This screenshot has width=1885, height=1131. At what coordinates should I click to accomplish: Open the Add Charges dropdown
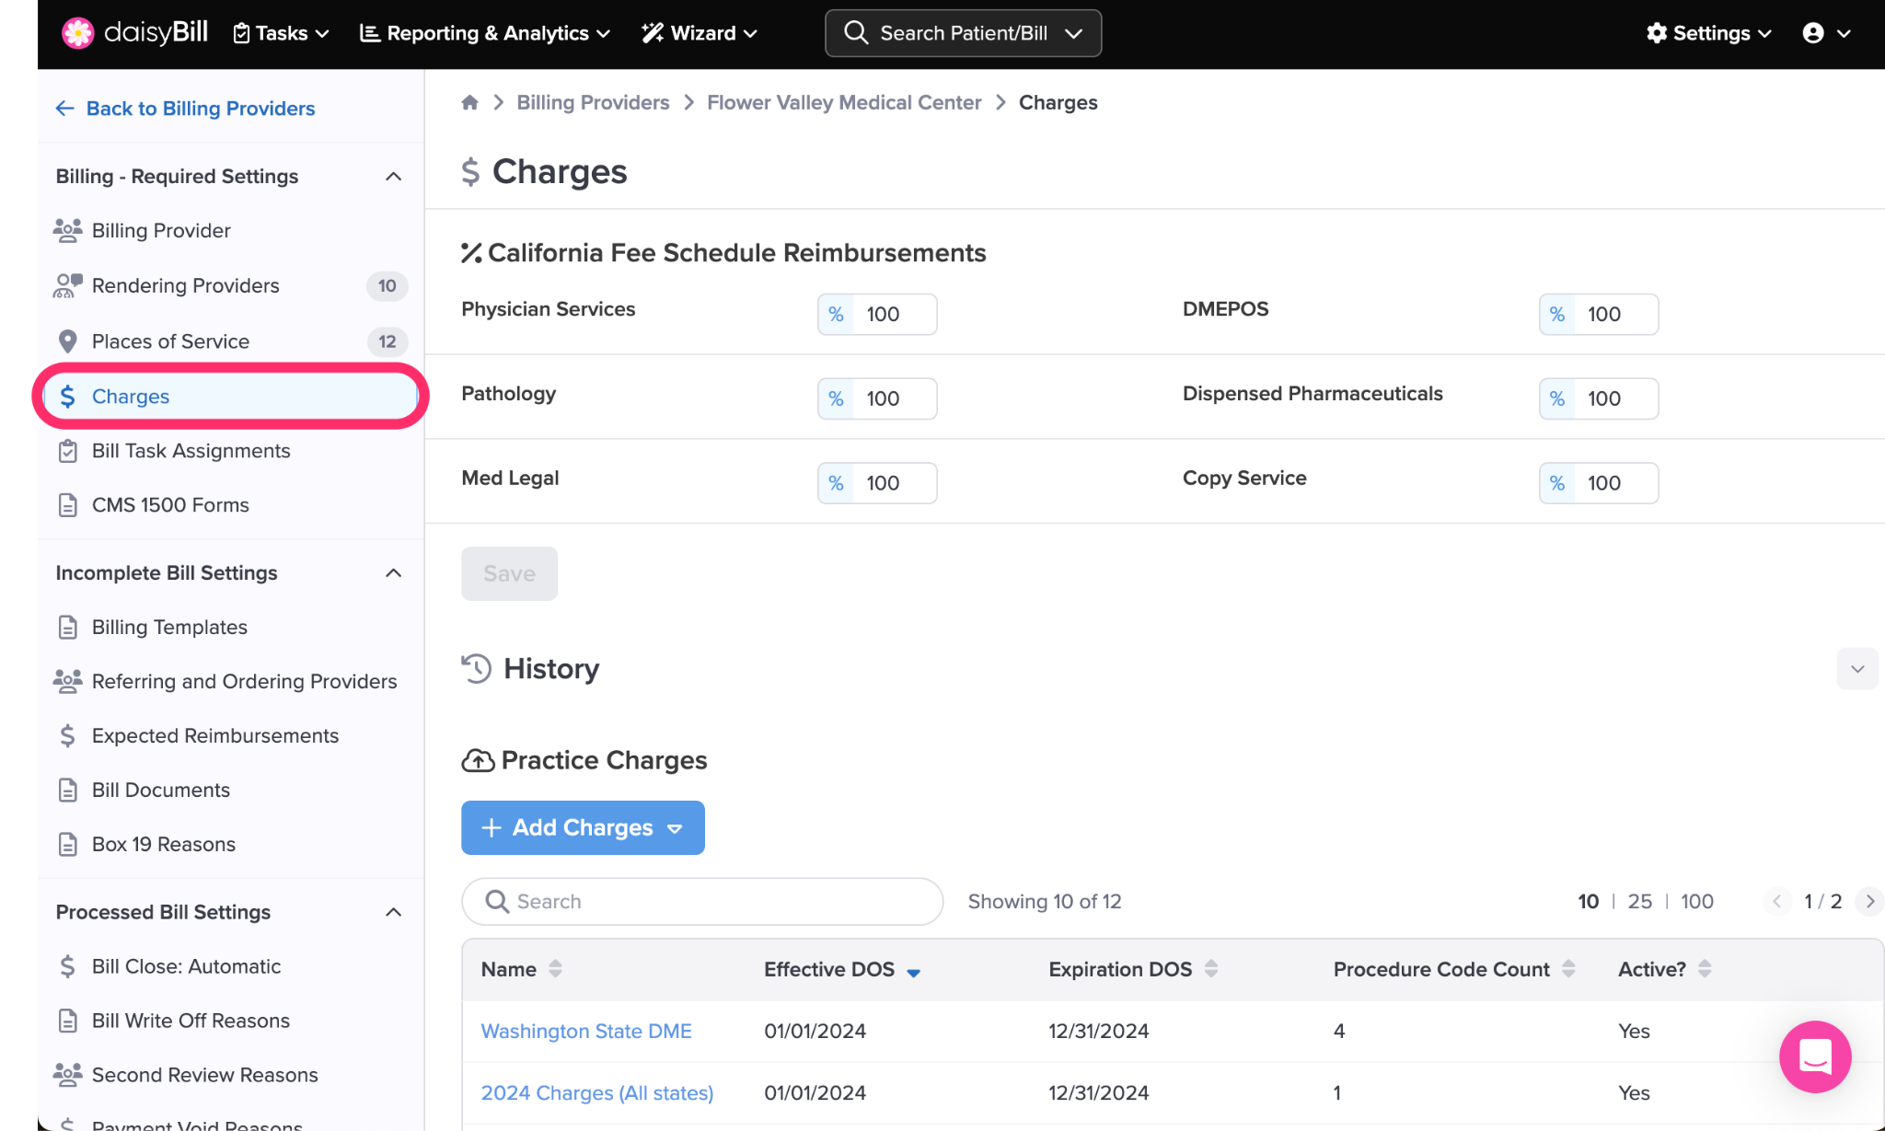[x=583, y=827]
